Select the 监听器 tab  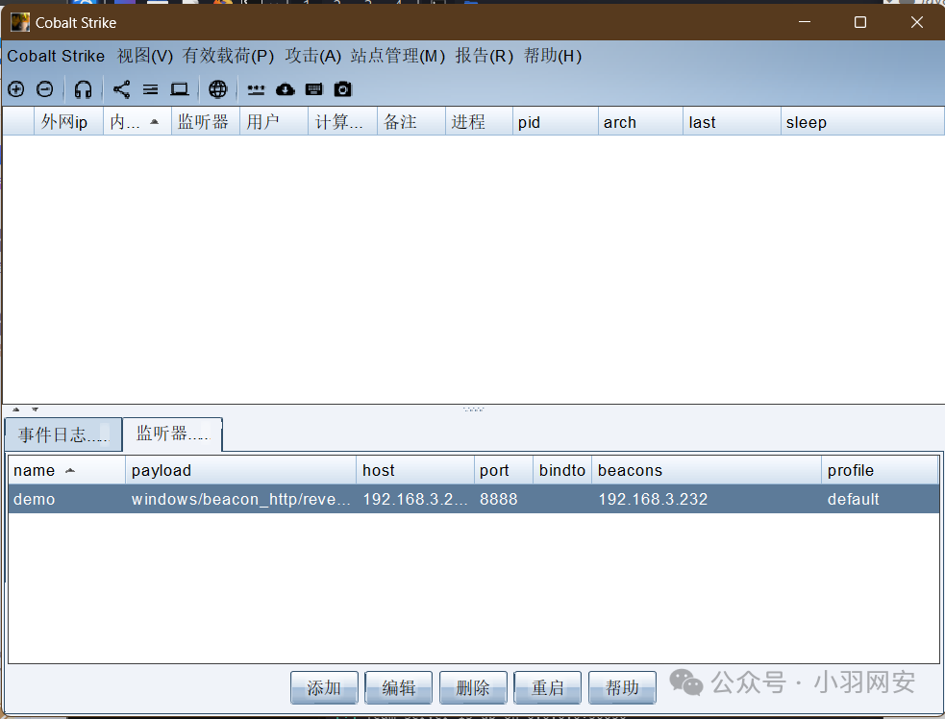point(172,434)
